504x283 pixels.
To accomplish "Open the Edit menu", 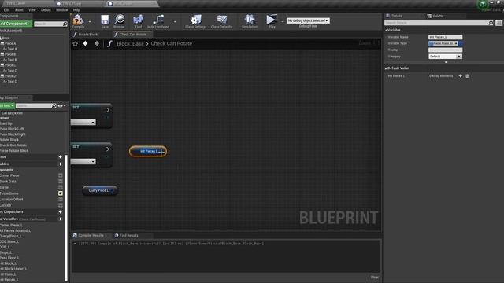I will click(x=6, y=10).
